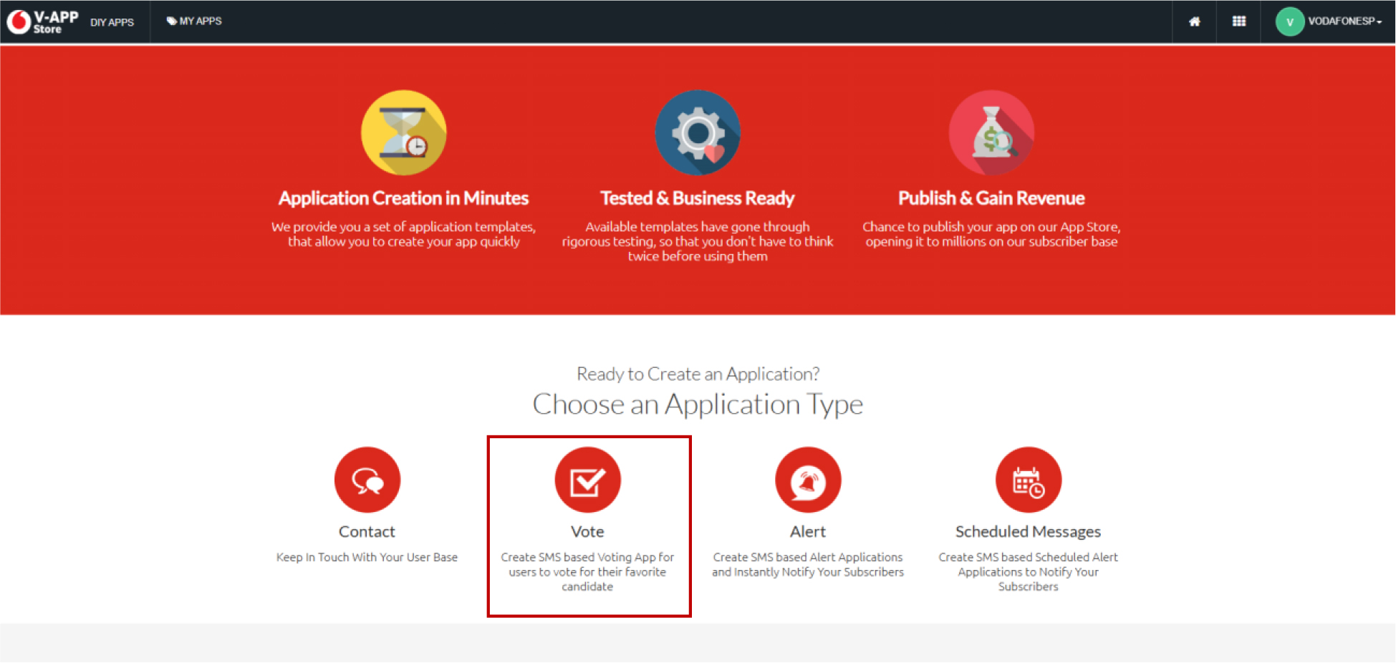
Task: Click the Vote candidate description text
Action: click(x=587, y=571)
